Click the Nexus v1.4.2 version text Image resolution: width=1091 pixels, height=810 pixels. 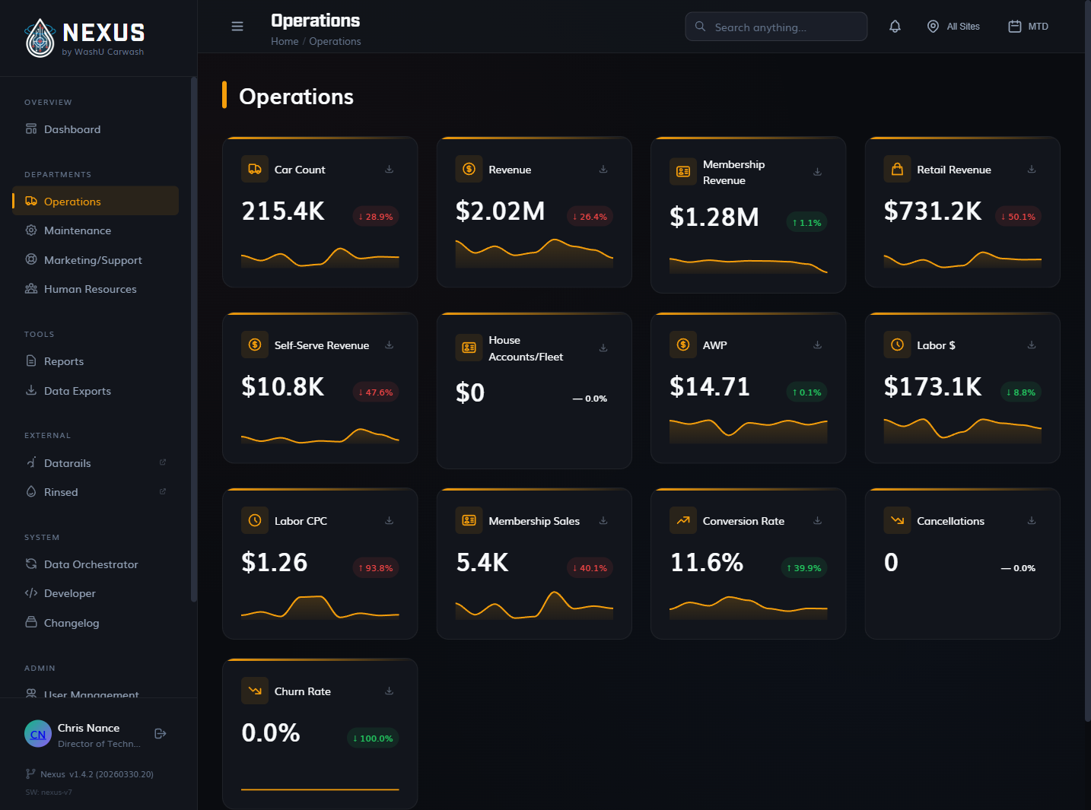pos(97,774)
